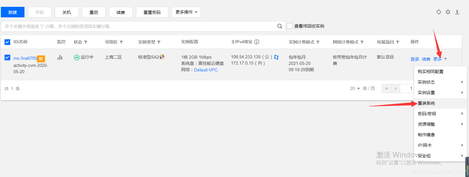
Task: Open instance link ins-3na67f5t
Action: tap(25, 58)
